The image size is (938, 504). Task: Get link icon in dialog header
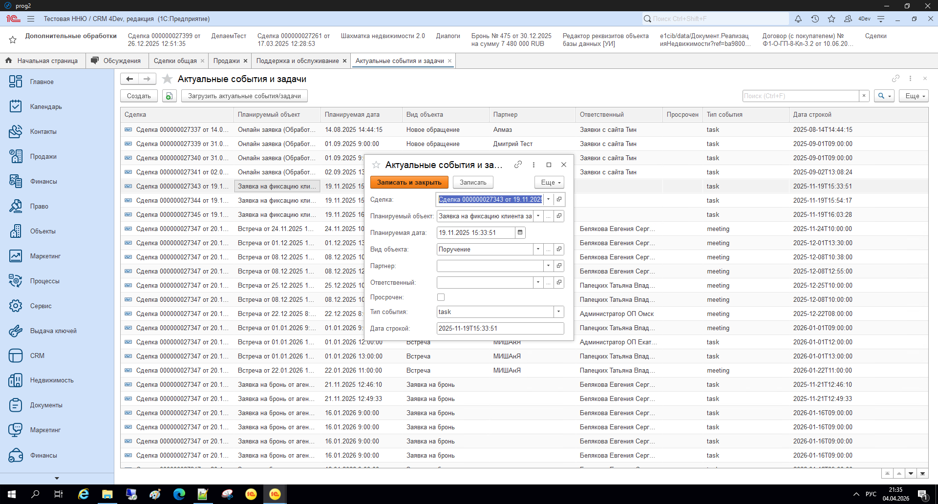(518, 165)
